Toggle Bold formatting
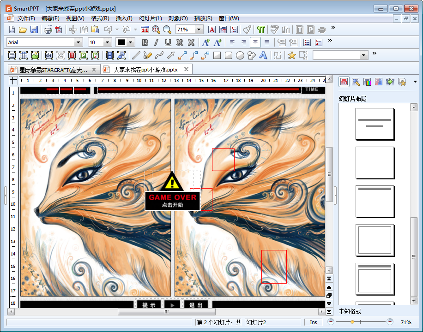Viewport: 423px width, 332px height. click(145, 42)
